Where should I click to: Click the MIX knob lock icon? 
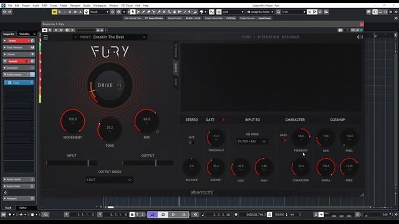click(x=157, y=131)
